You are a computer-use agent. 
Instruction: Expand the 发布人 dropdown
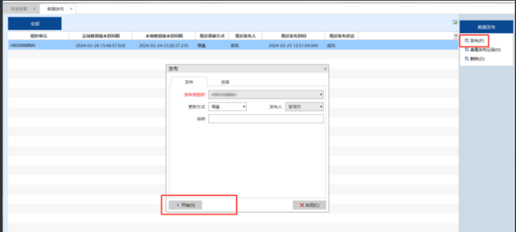coord(321,107)
